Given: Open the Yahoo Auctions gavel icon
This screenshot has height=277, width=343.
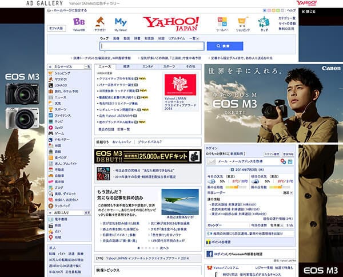Looking at the screenshot, I should tap(100, 21).
